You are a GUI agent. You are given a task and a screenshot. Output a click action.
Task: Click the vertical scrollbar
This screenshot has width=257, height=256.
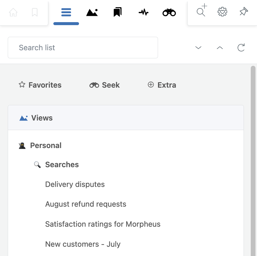[253, 161]
